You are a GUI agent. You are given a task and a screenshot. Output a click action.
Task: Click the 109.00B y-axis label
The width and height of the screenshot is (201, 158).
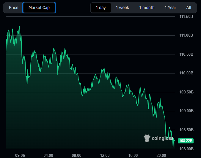pos(186,111)
